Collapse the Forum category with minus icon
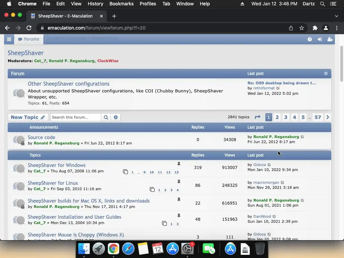344x258 pixels. click(x=326, y=74)
